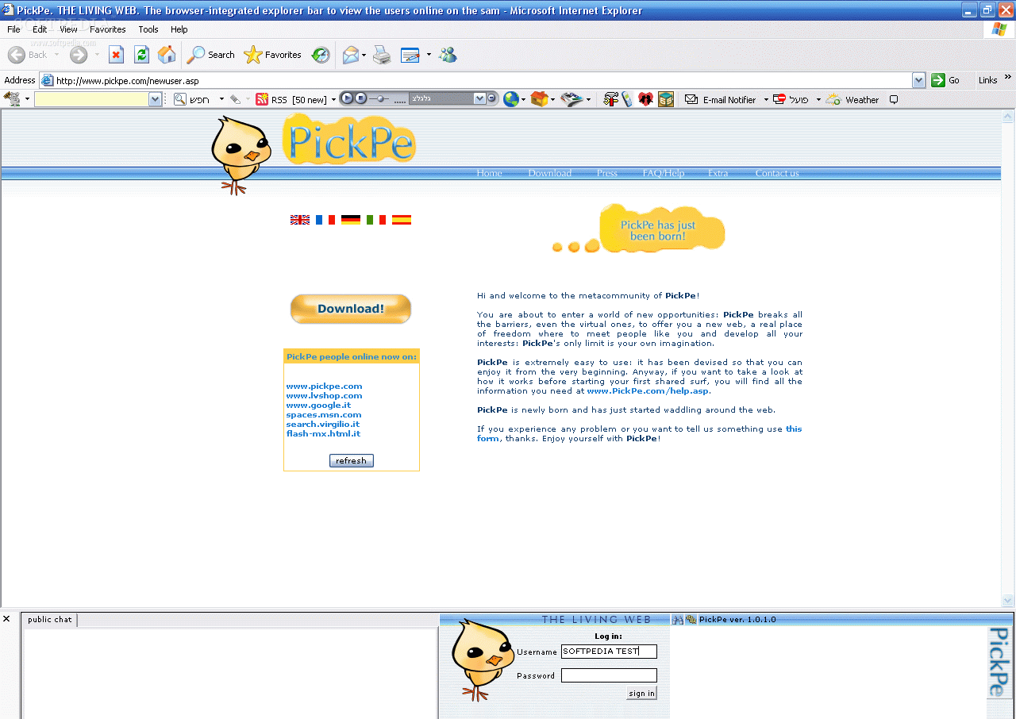
Task: Click the Weather toolbar button
Action: click(x=852, y=99)
